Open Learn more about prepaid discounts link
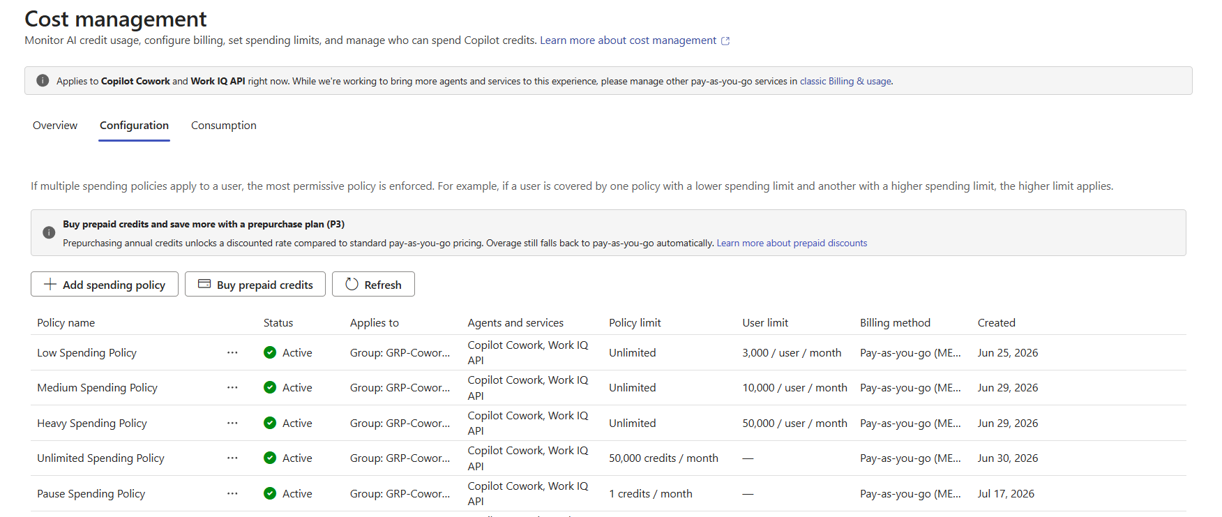 [792, 243]
